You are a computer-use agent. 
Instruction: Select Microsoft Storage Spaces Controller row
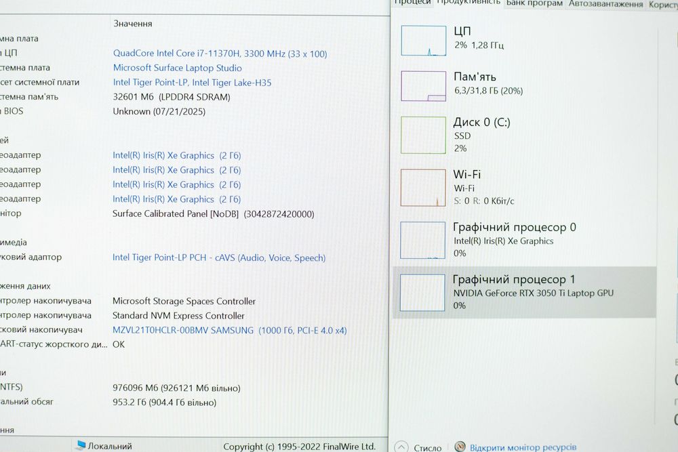[x=184, y=301]
